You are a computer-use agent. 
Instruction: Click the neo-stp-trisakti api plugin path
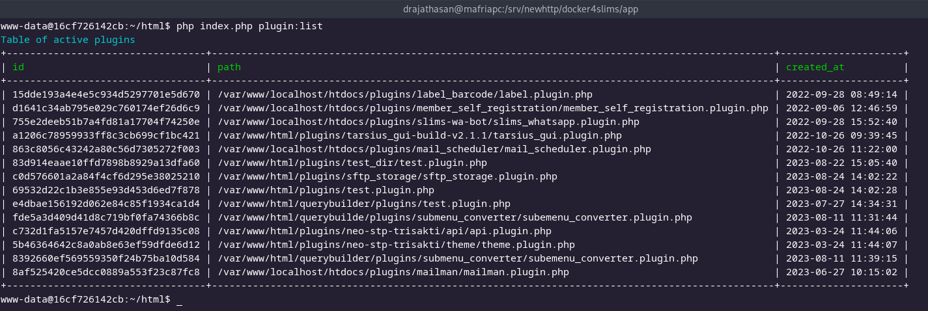click(x=385, y=231)
